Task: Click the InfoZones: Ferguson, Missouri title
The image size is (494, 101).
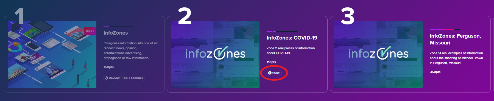Action: 455,39
